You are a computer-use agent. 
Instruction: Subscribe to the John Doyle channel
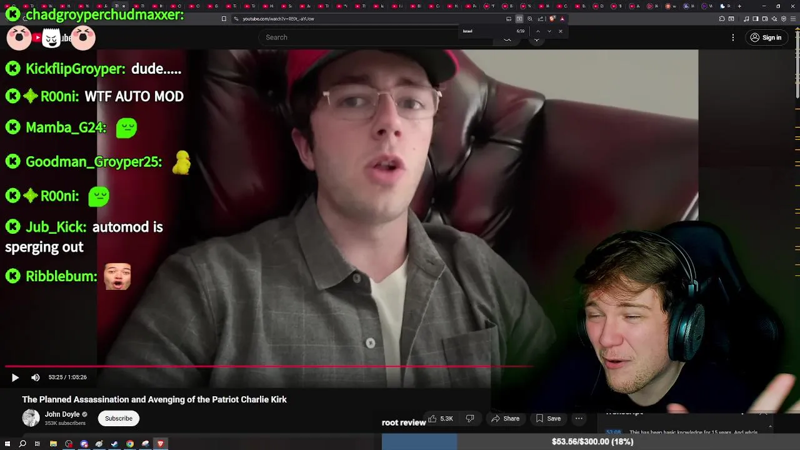tap(119, 418)
